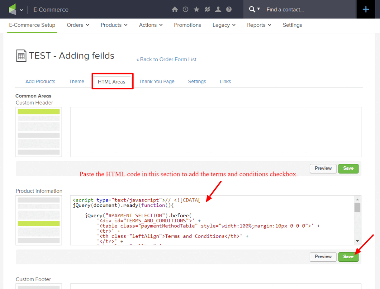Viewport: 380px width, 289px height.
Task: Open the E-Commerce Setup menu item
Action: tap(32, 25)
